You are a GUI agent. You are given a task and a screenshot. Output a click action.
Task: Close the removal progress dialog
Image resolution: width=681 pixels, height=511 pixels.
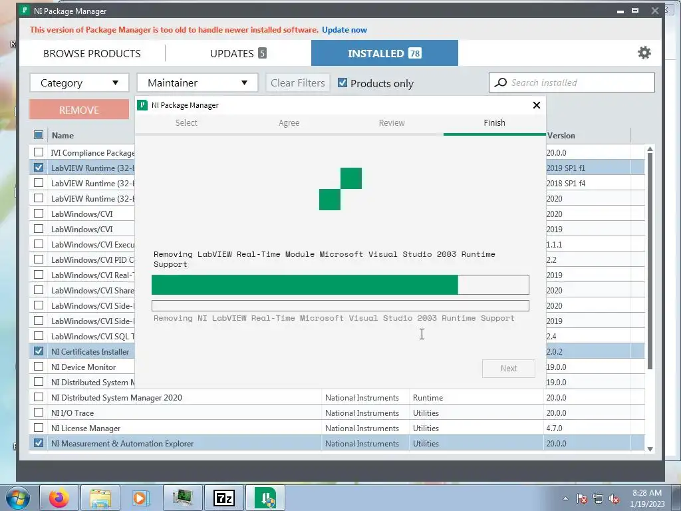(x=537, y=105)
